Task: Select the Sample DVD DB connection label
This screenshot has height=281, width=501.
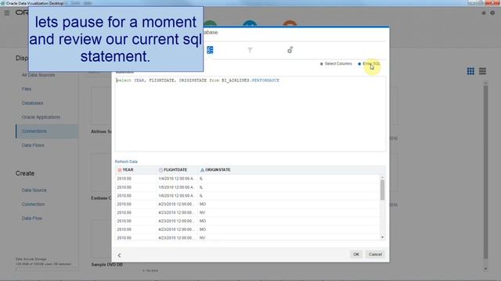Action: pos(106,265)
